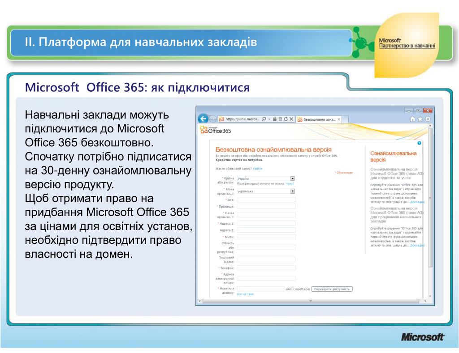Click the horizontal scrollbar left arrow

(200, 301)
